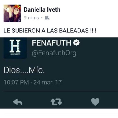Open Daniella Iveth's profile photo
This screenshot has height=118, width=118.
coord(12,13)
